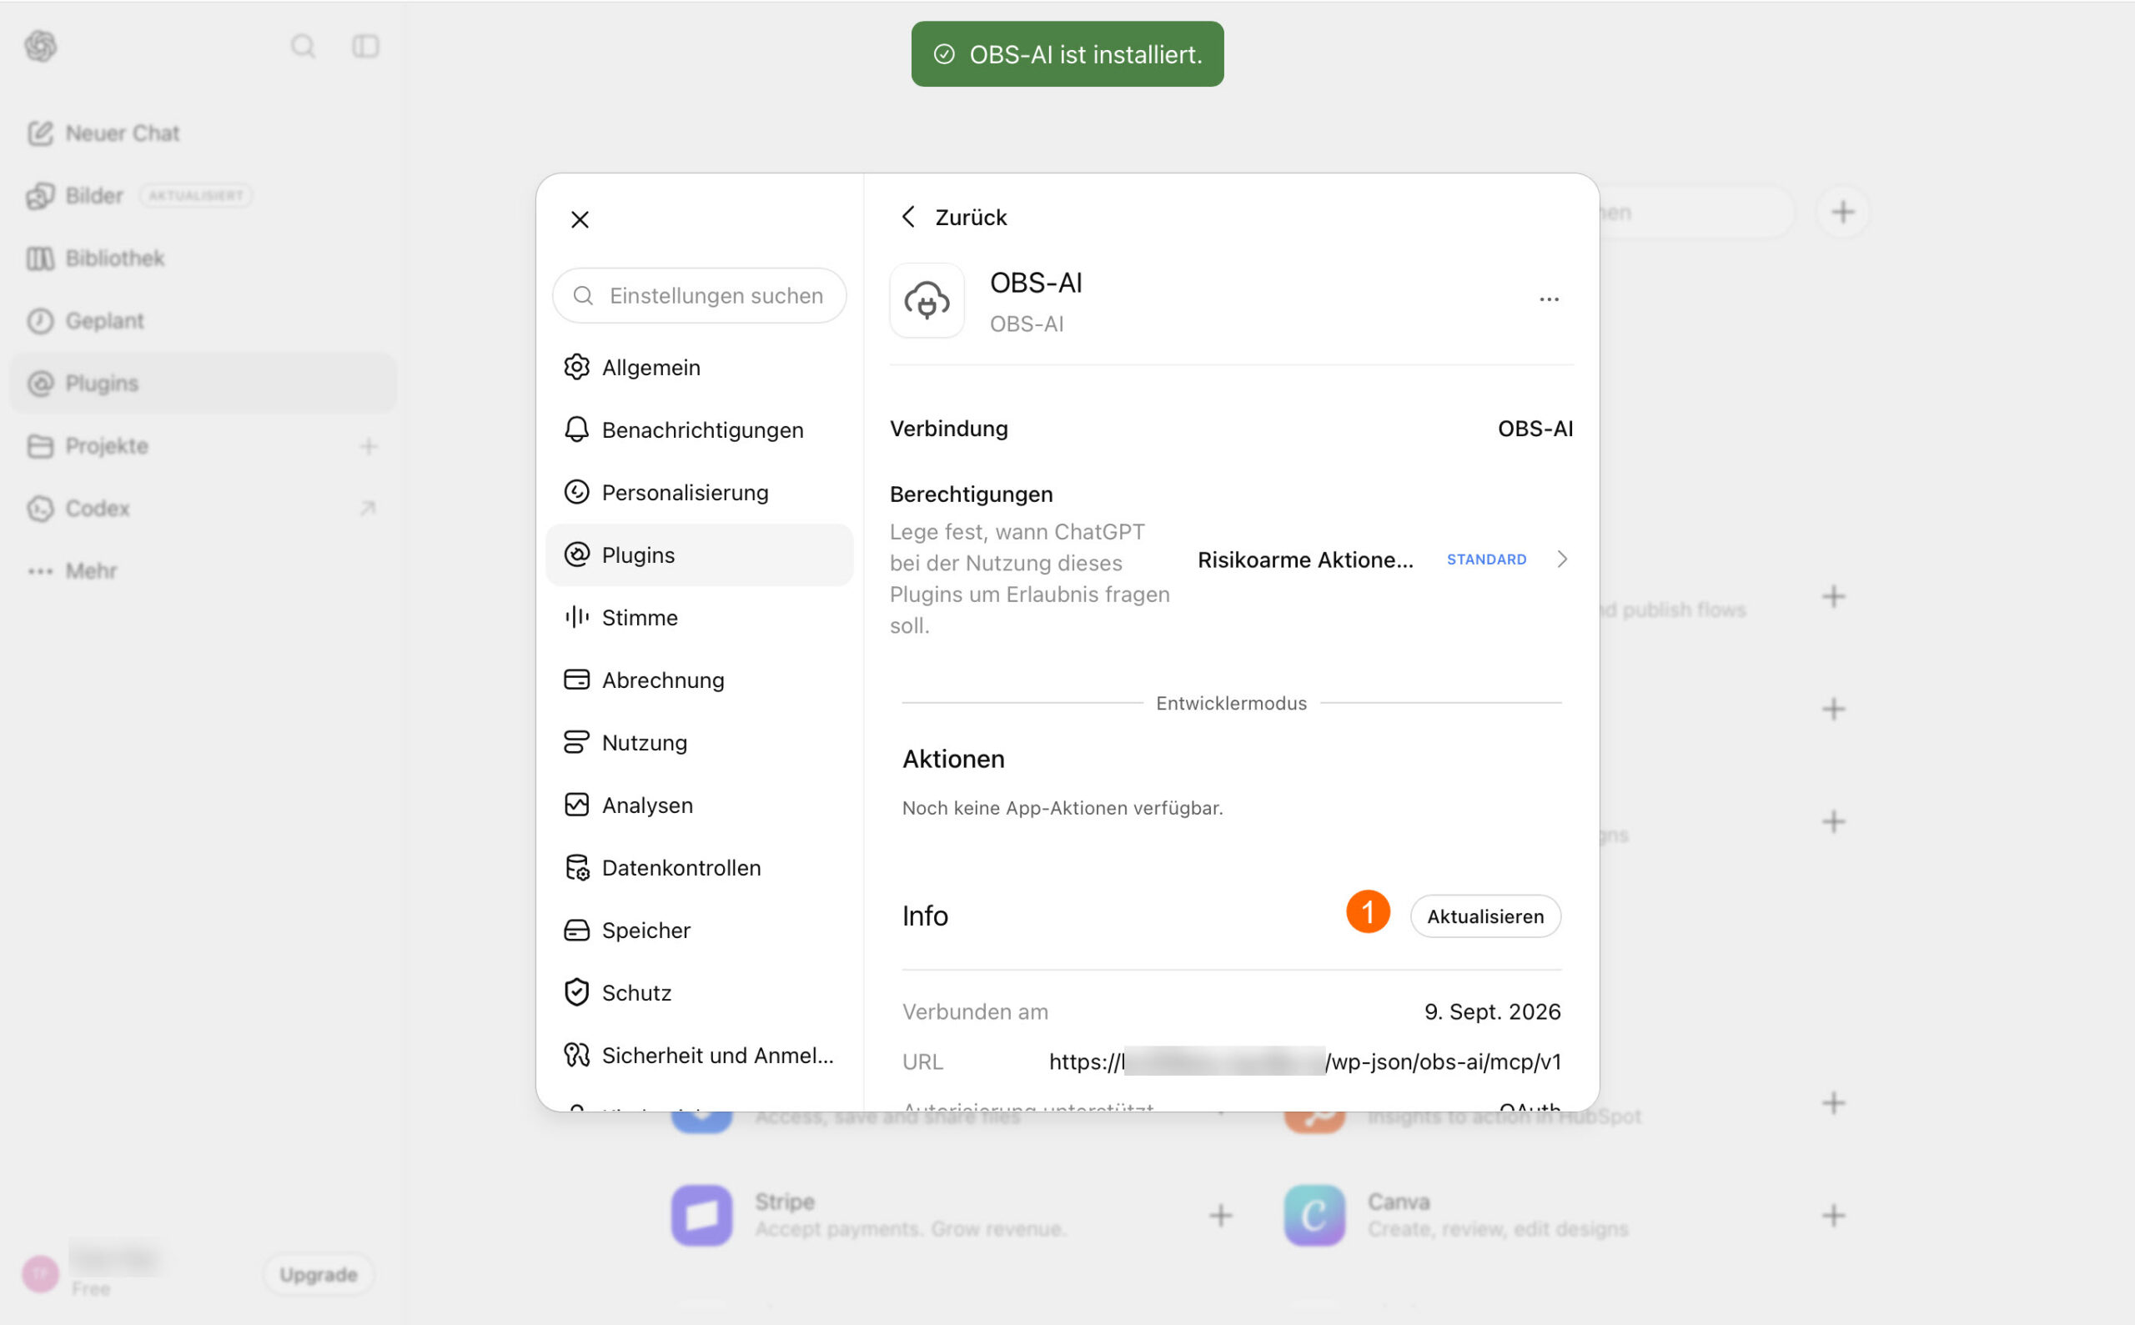Click the OBS-AI cloud plug app icon
Viewport: 2135px width, 1325px height.
927,300
